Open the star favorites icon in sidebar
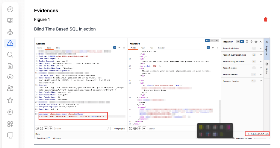280x148 pixels. (10, 100)
